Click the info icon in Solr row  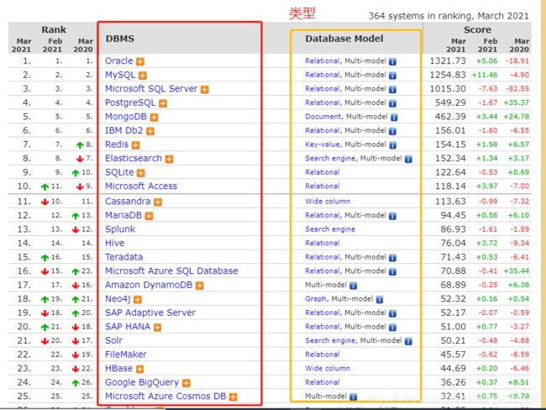tap(408, 341)
